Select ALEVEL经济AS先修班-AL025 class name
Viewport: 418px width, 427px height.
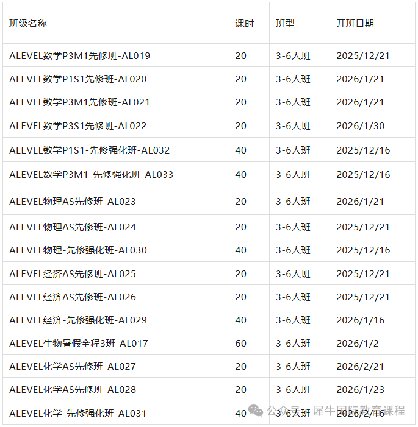tap(73, 273)
